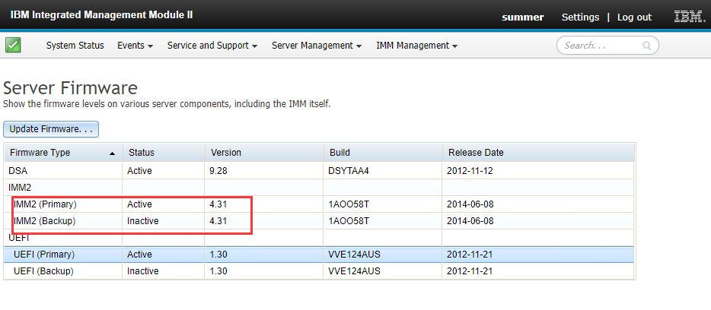Open the Settings link
Image resolution: width=711 pixels, height=310 pixels.
click(580, 17)
